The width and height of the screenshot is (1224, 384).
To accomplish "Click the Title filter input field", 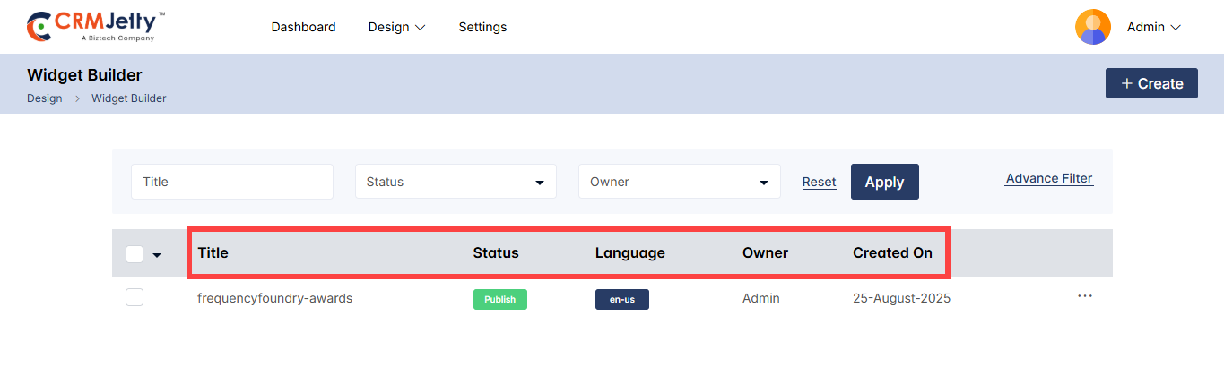I will pos(232,182).
